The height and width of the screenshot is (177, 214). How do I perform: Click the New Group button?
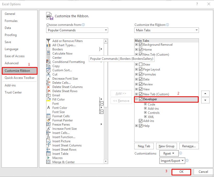coord(167,146)
